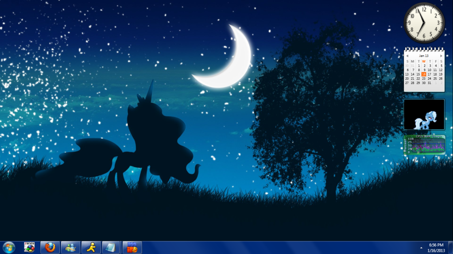Click the Show desktop strip
This screenshot has height=254, width=453.
coord(450,248)
